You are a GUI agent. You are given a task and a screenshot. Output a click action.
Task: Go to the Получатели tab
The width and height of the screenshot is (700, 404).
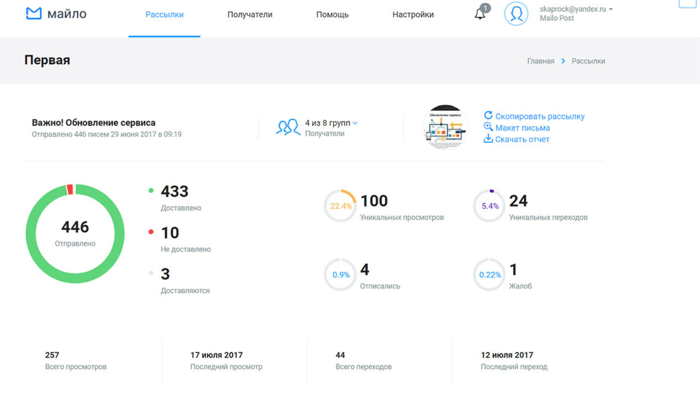tap(250, 14)
